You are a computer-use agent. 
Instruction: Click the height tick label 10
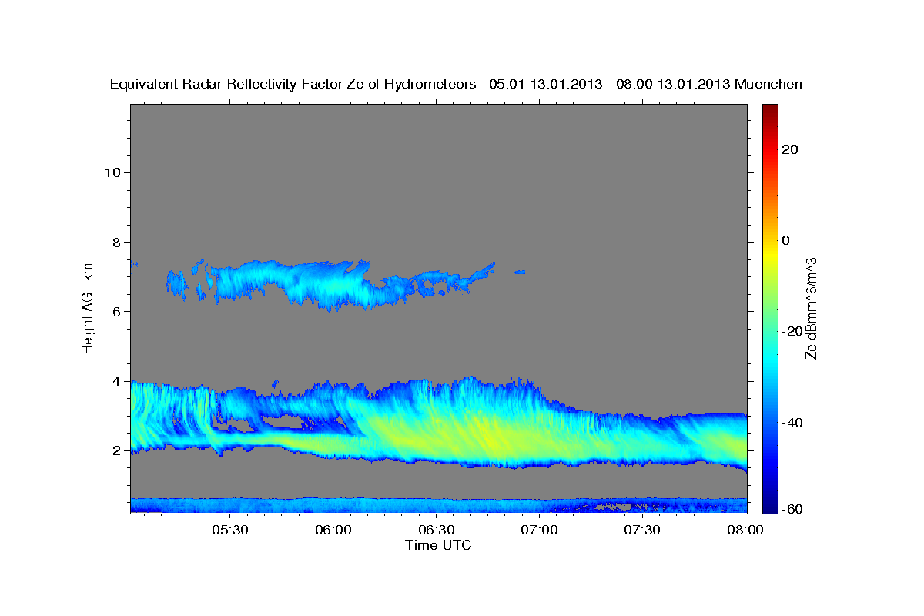[112, 172]
